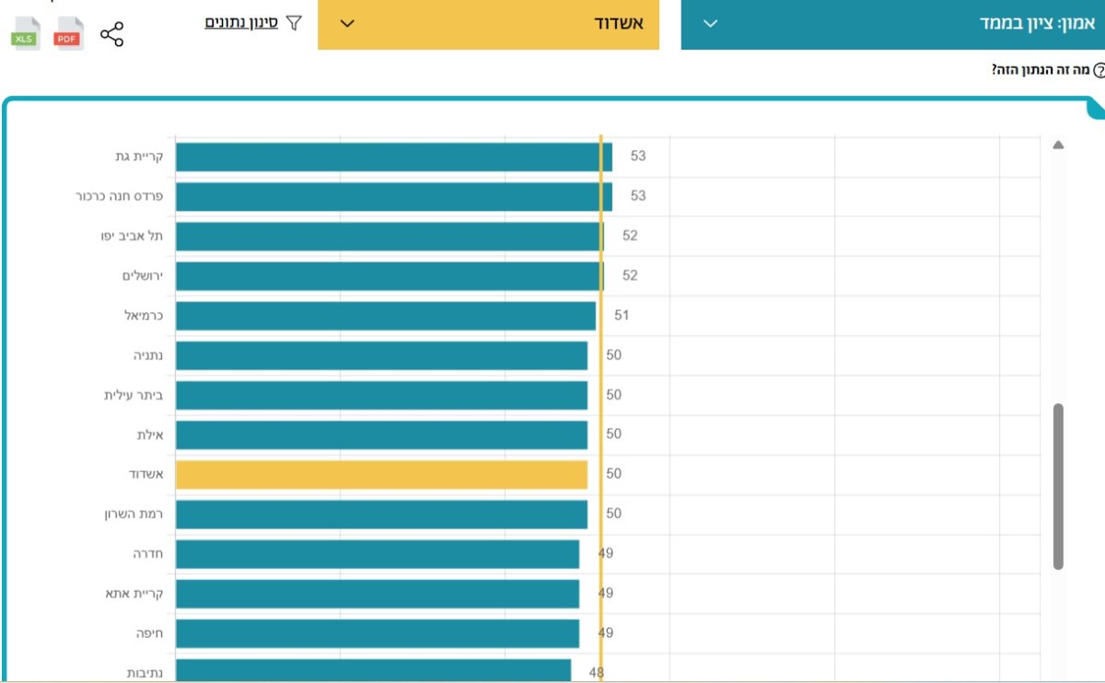The width and height of the screenshot is (1105, 683).
Task: Select the פרדס חנה כרכור bar
Action: click(x=393, y=196)
